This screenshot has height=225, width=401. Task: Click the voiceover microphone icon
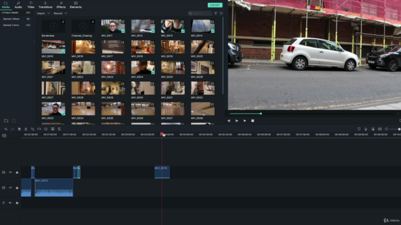[366, 129]
